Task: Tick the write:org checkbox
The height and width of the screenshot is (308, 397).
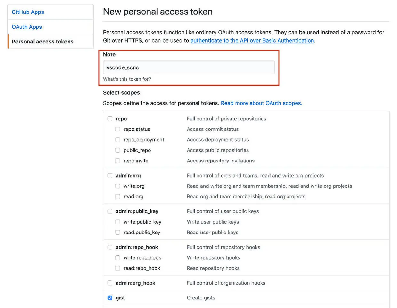Action: pyautogui.click(x=118, y=186)
